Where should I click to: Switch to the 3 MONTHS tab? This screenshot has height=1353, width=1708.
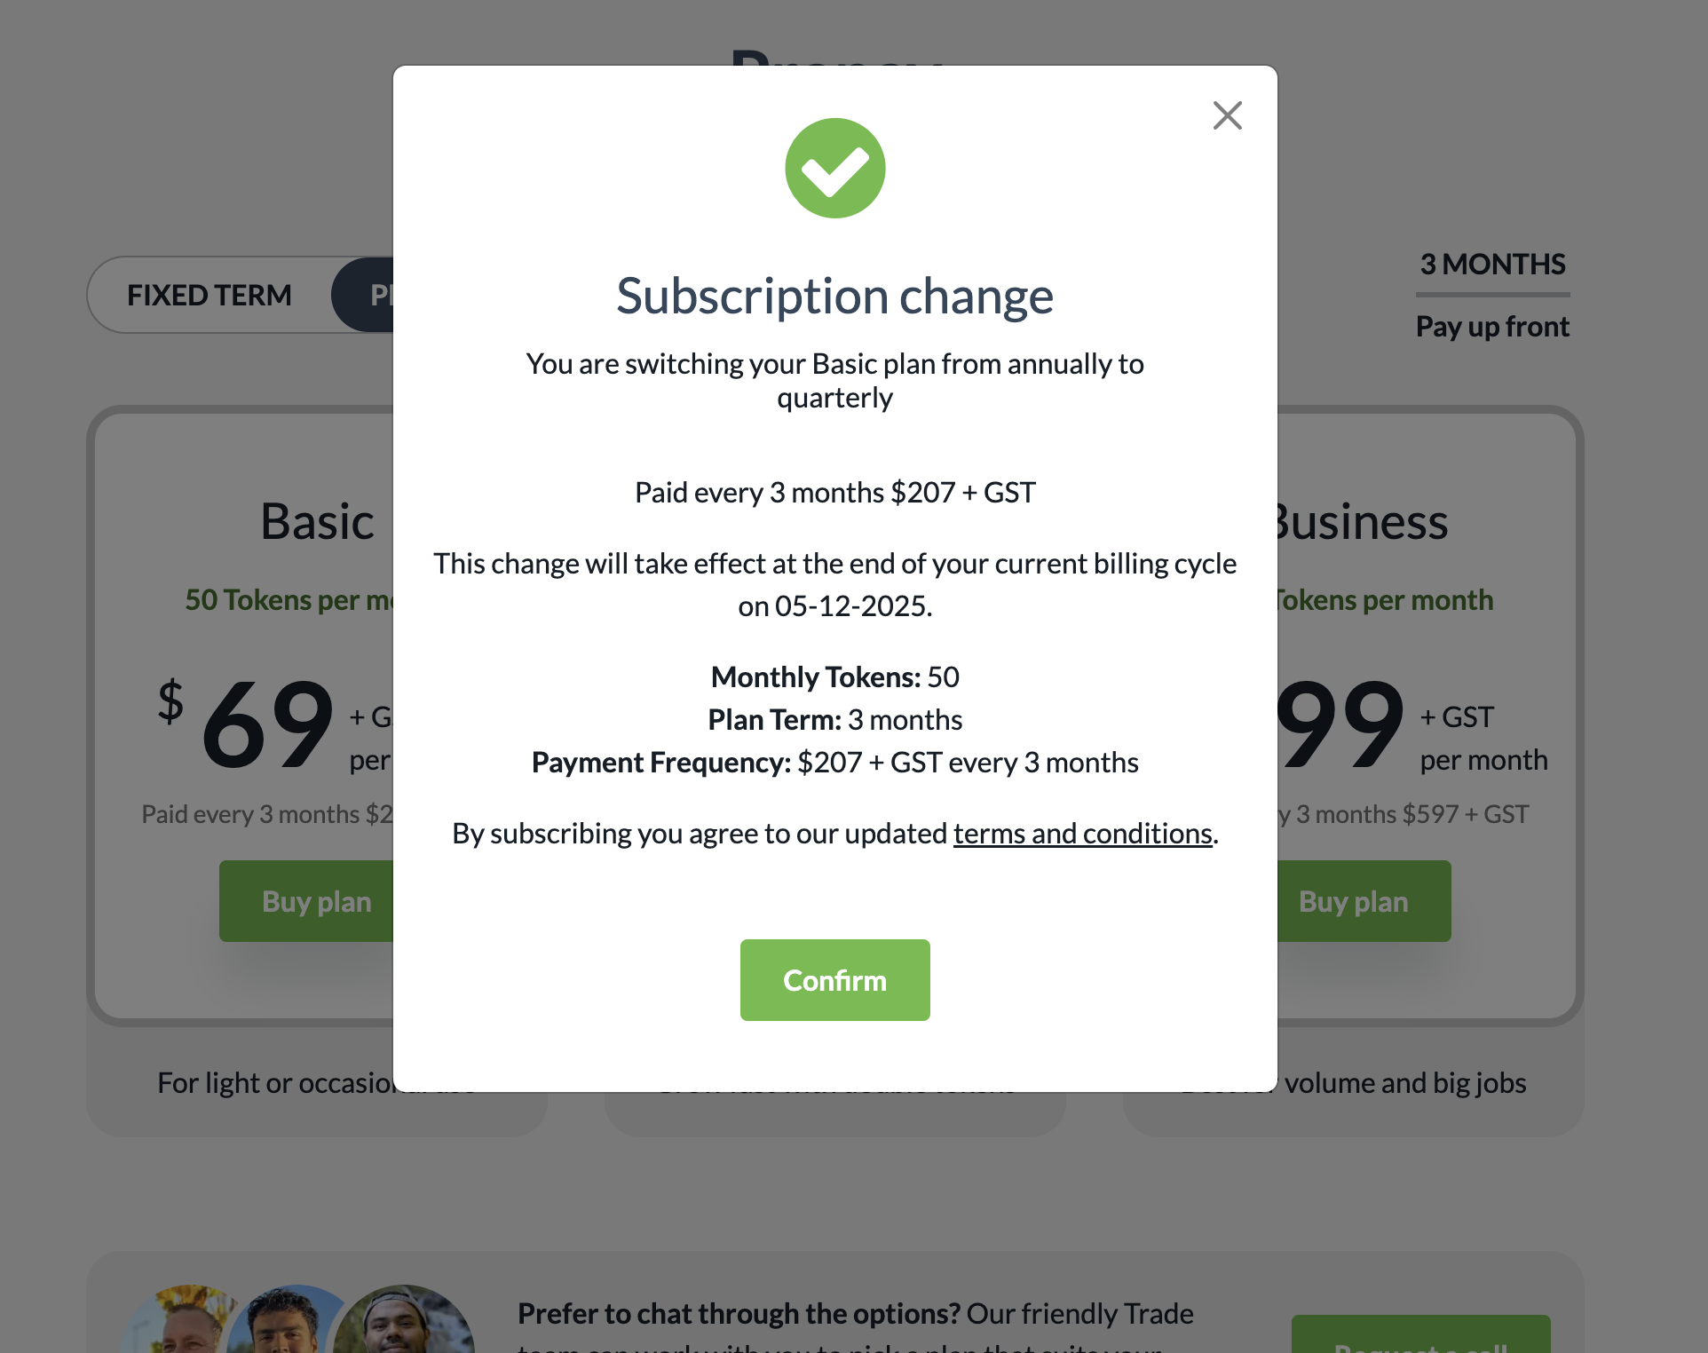pyautogui.click(x=1492, y=265)
